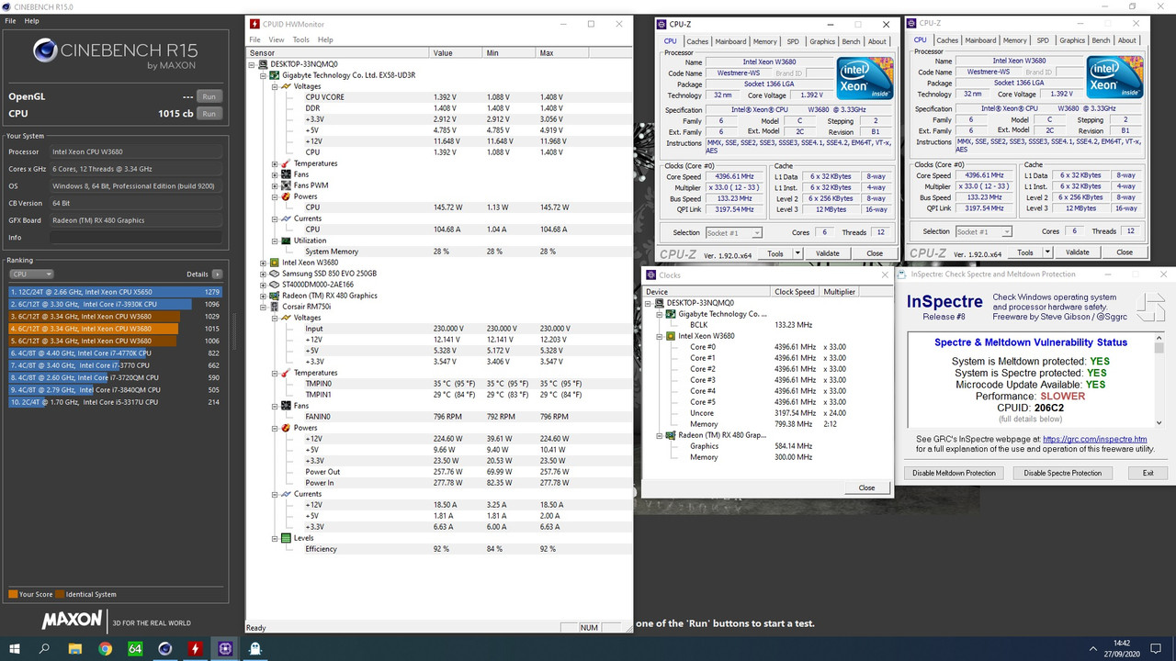The height and width of the screenshot is (661, 1176).
Task: Open File Explorer from the taskbar
Action: 74,648
